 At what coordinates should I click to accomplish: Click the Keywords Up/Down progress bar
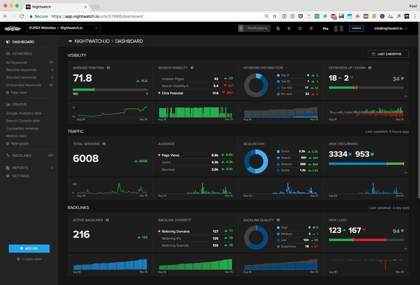pos(366,88)
